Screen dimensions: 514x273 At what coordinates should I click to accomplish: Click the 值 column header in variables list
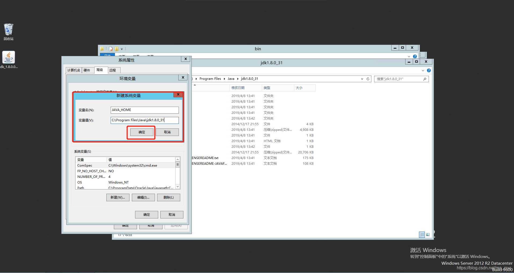141,160
